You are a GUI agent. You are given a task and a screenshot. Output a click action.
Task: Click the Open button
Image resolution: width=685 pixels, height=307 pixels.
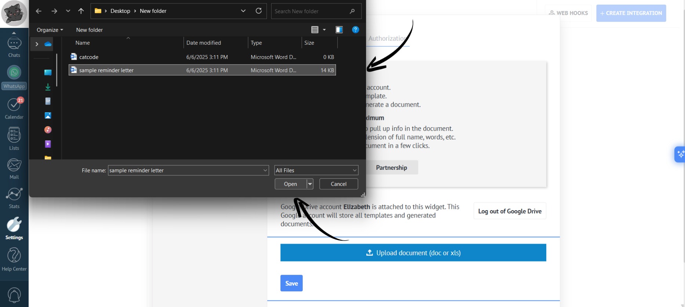290,184
